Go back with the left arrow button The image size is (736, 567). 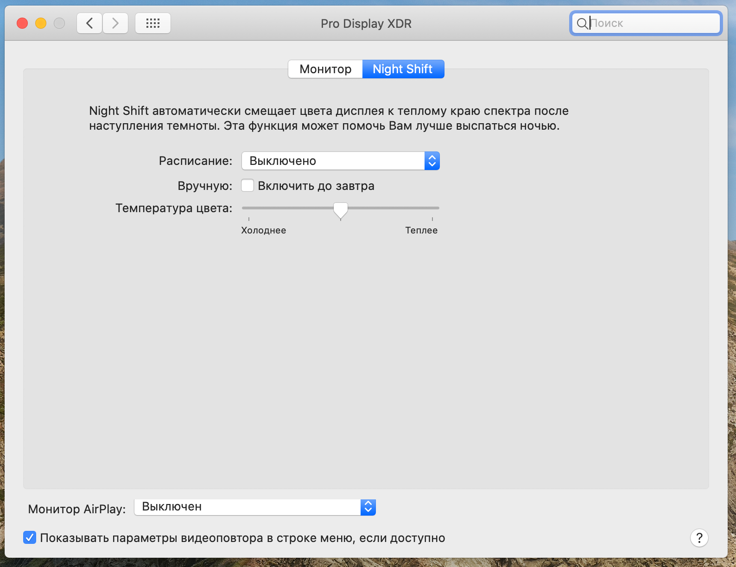[89, 23]
